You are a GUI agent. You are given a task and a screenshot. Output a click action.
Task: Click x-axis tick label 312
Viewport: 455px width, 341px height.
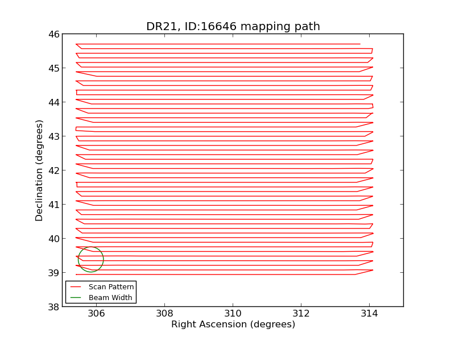[x=301, y=314]
